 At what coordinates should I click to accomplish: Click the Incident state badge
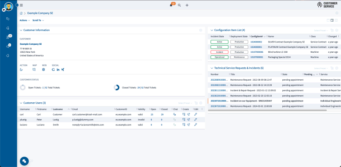[219, 52]
